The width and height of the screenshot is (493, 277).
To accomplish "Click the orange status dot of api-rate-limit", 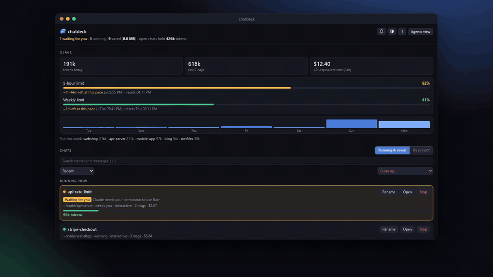I will 65,192.
